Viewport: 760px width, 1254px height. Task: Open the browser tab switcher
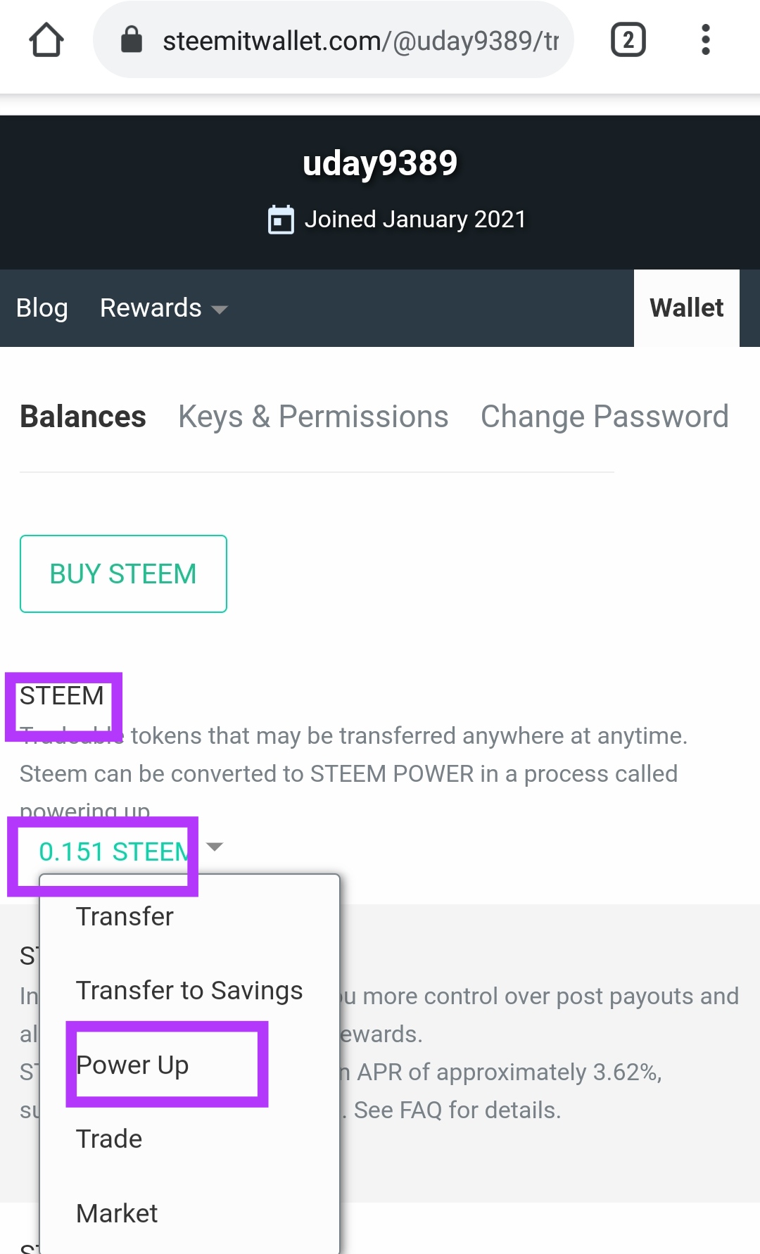tap(628, 40)
